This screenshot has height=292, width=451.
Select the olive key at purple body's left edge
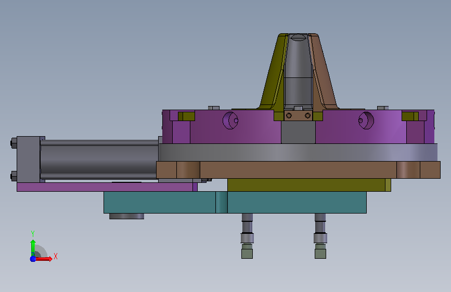tap(186, 116)
